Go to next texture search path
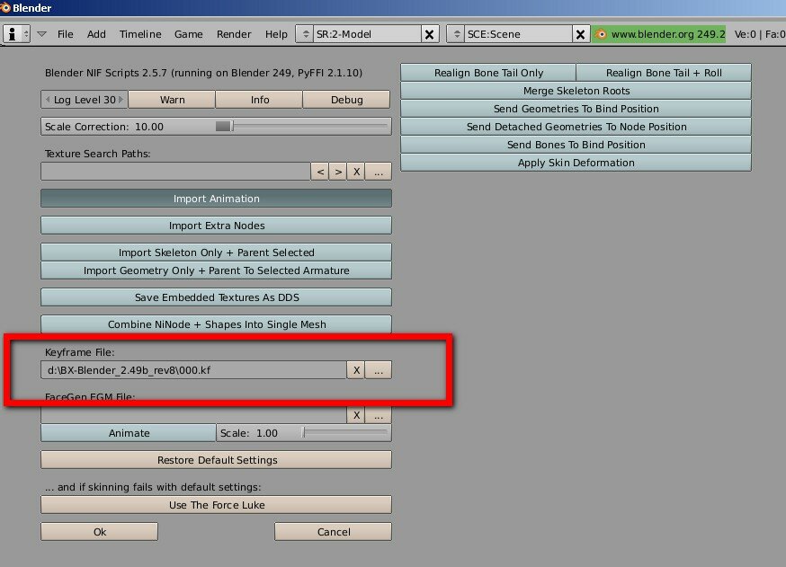This screenshot has height=567, width=786. coord(338,172)
